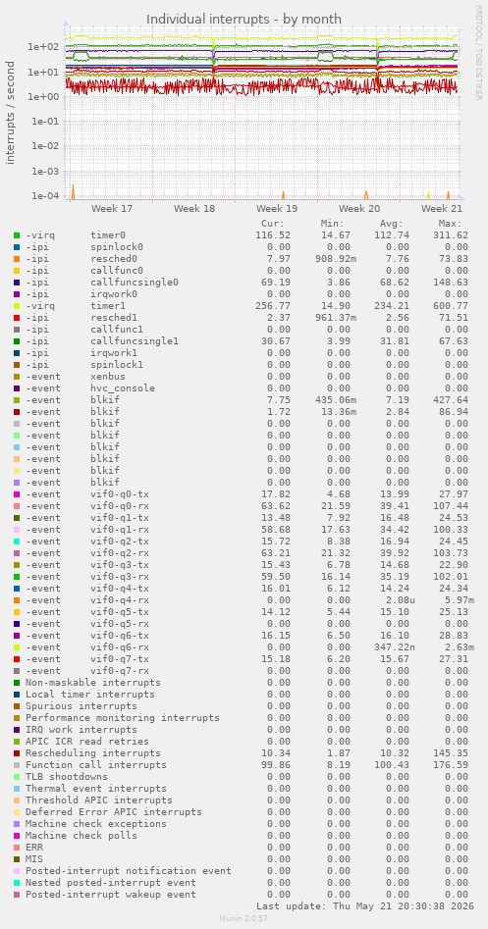488x929 pixels.
Task: Select the hvc_console legend label
Action: [123, 388]
